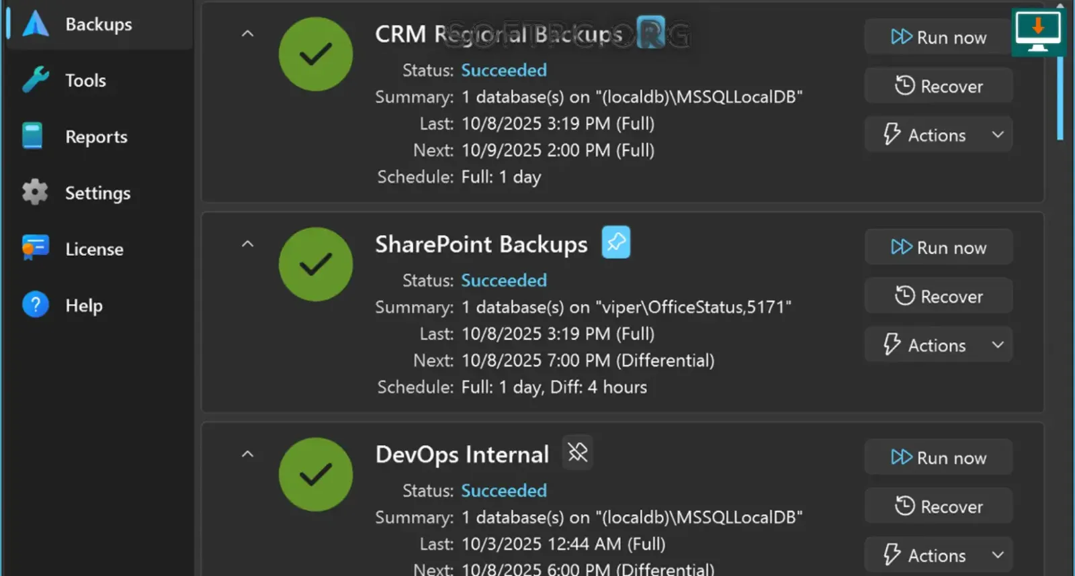The height and width of the screenshot is (576, 1075).
Task: Click "10/8/2025 7:00 PM (Differential)" text
Action: point(588,361)
